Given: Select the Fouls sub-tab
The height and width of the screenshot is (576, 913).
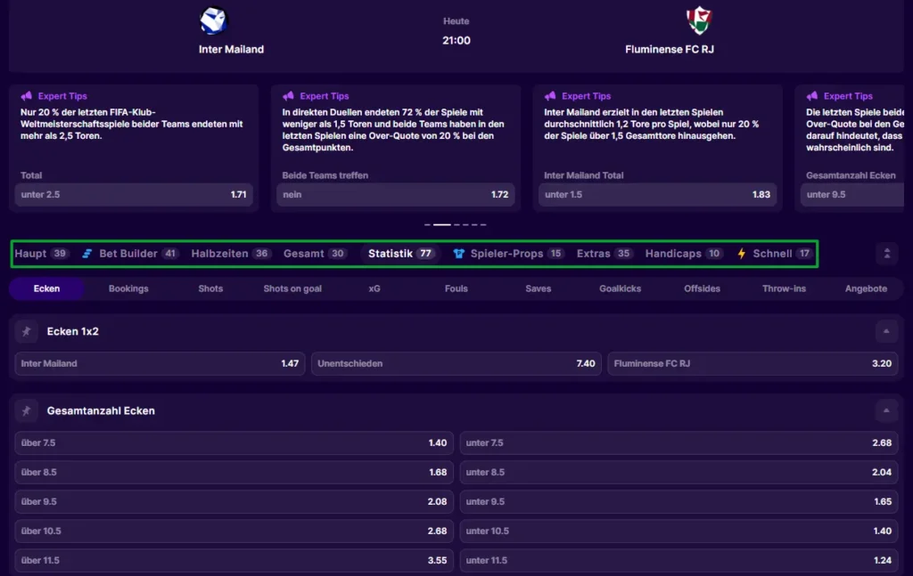Looking at the screenshot, I should [456, 288].
